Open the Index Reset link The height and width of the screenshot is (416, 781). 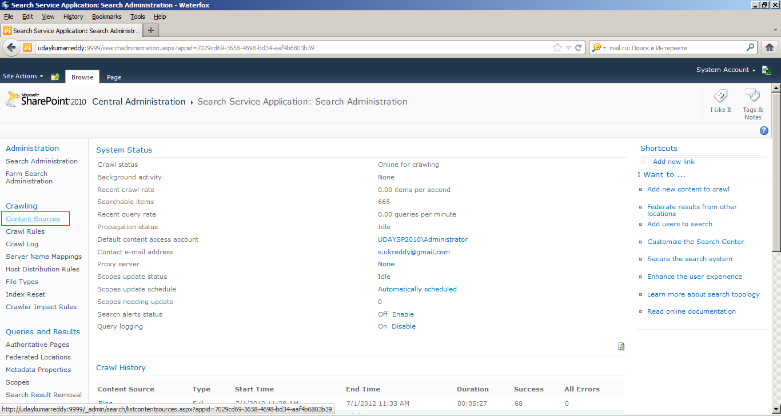coord(26,294)
